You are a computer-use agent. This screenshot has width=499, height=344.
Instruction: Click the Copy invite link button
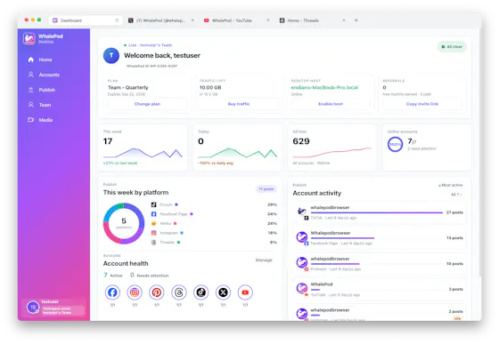click(422, 104)
